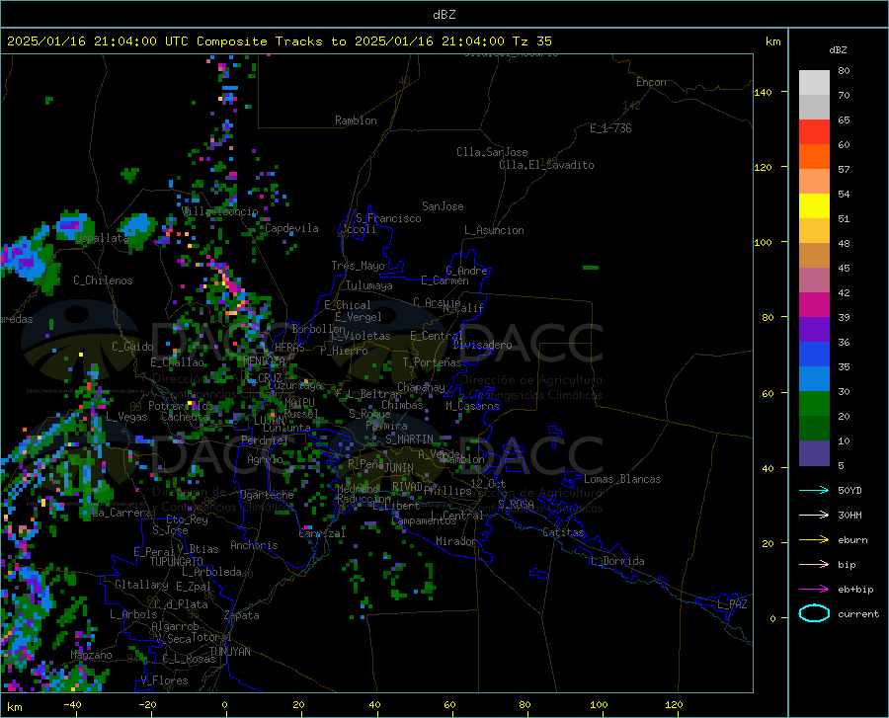Click the white 30HM arrow icon
889x718 pixels.
click(x=814, y=516)
